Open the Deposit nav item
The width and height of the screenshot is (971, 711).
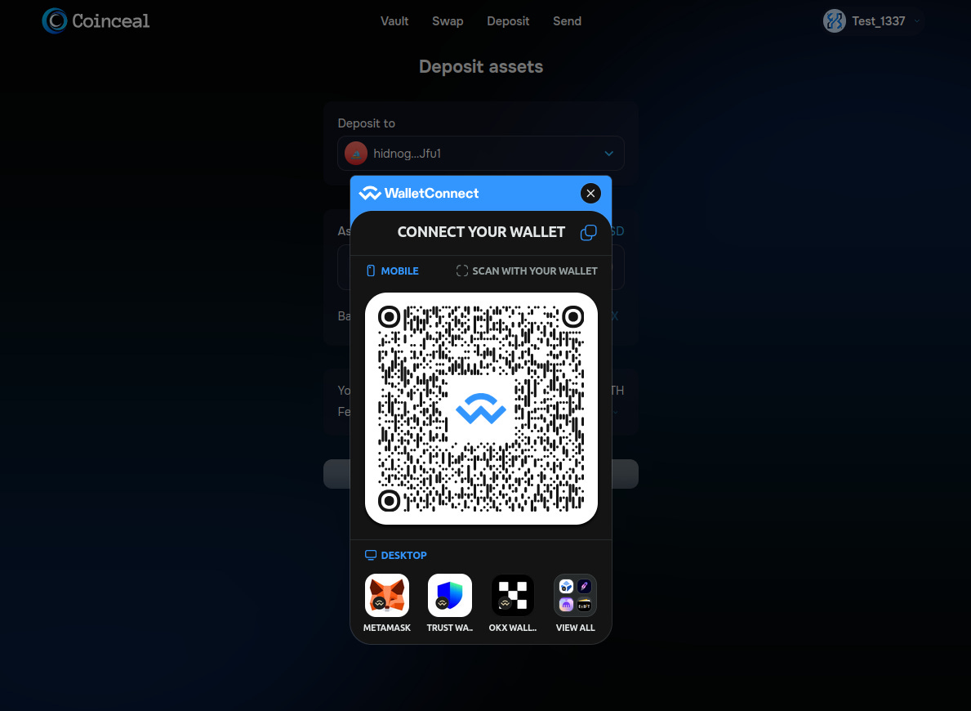pyautogui.click(x=508, y=21)
